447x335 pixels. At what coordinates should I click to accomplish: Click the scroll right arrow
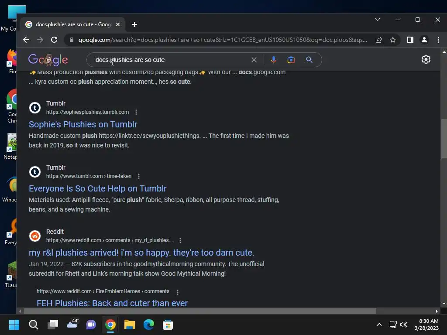point(437,311)
